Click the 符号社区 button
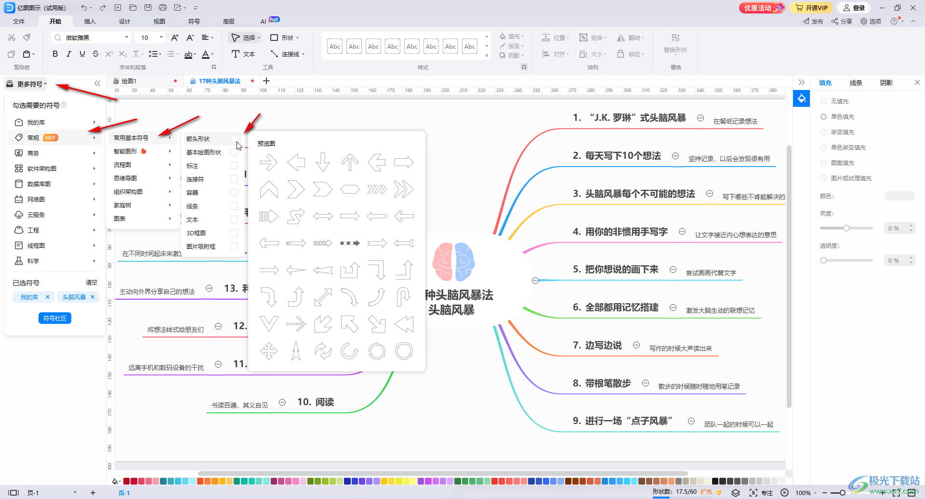The width and height of the screenshot is (925, 499). 55,318
